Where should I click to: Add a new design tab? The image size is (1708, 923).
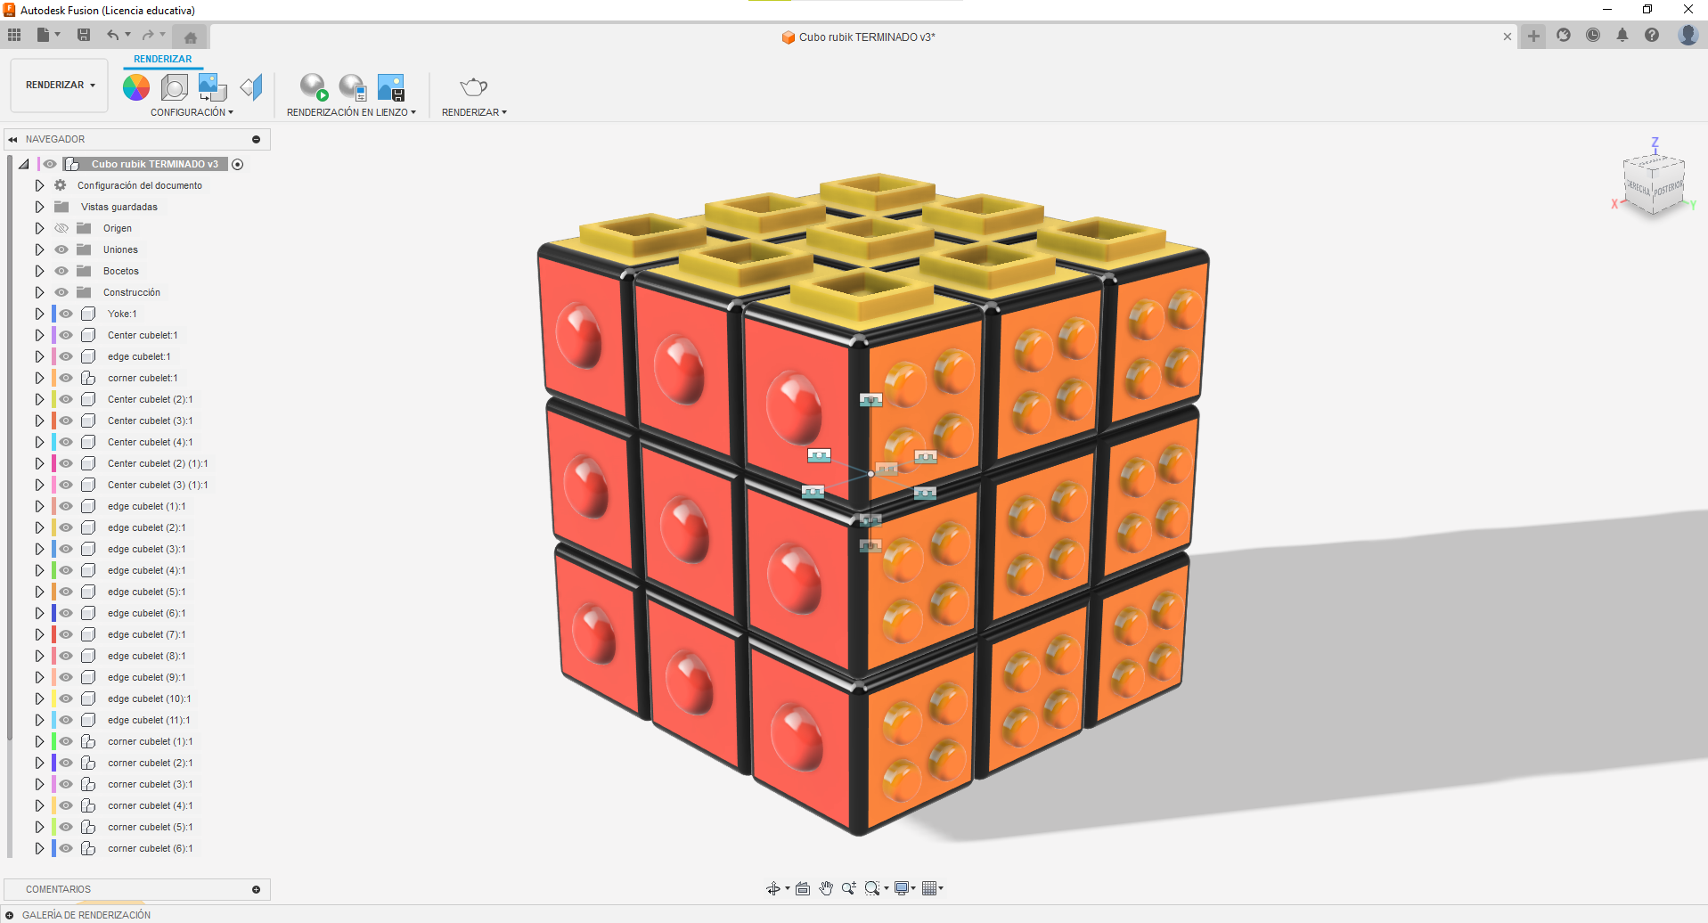tap(1533, 36)
